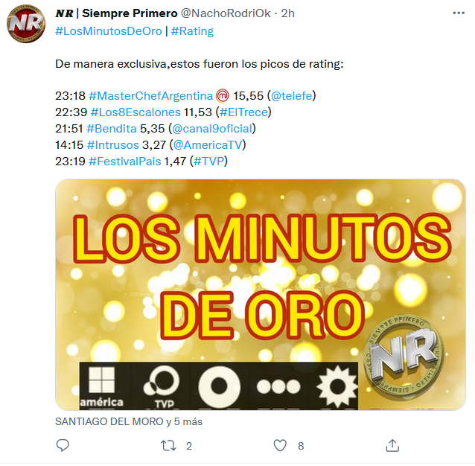Open the #Intrusos hashtag link

point(112,145)
